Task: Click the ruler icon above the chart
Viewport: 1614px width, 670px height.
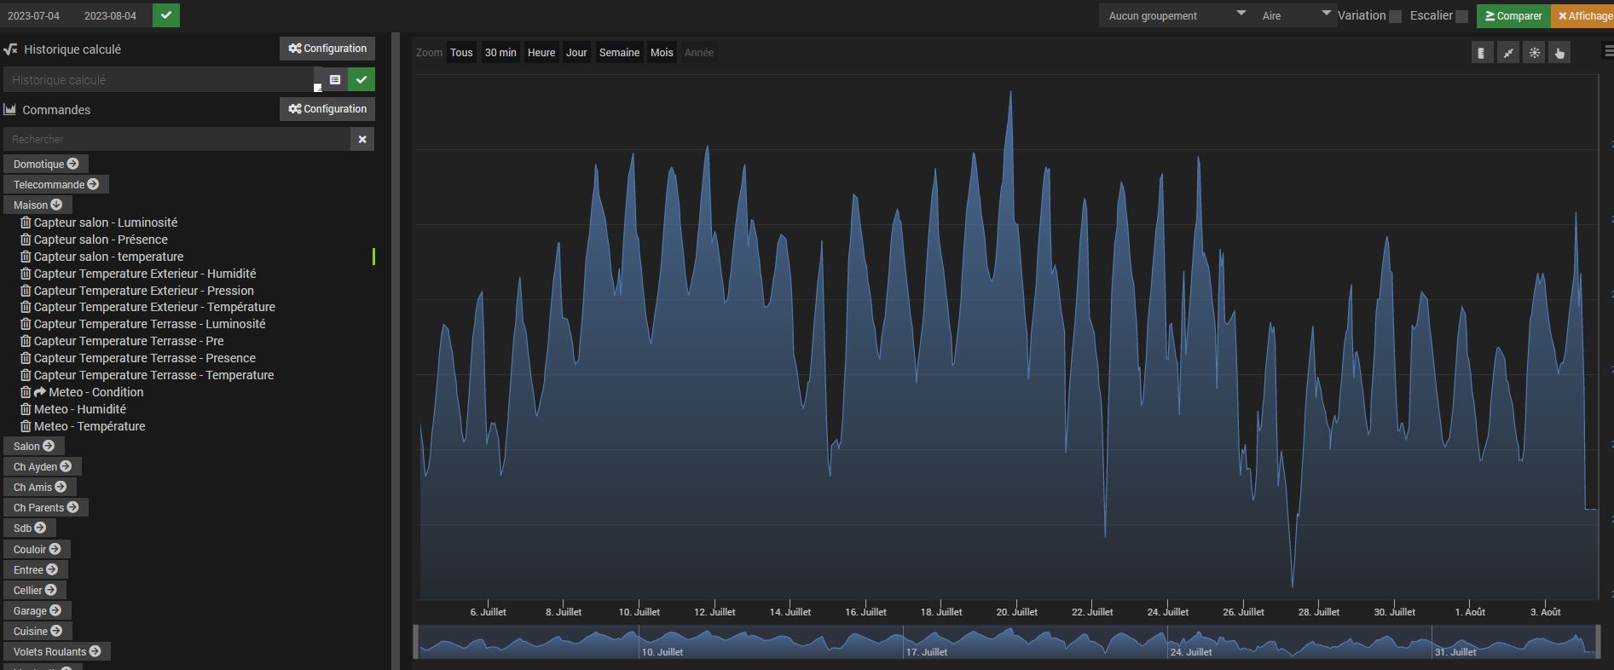Action: click(x=1482, y=53)
